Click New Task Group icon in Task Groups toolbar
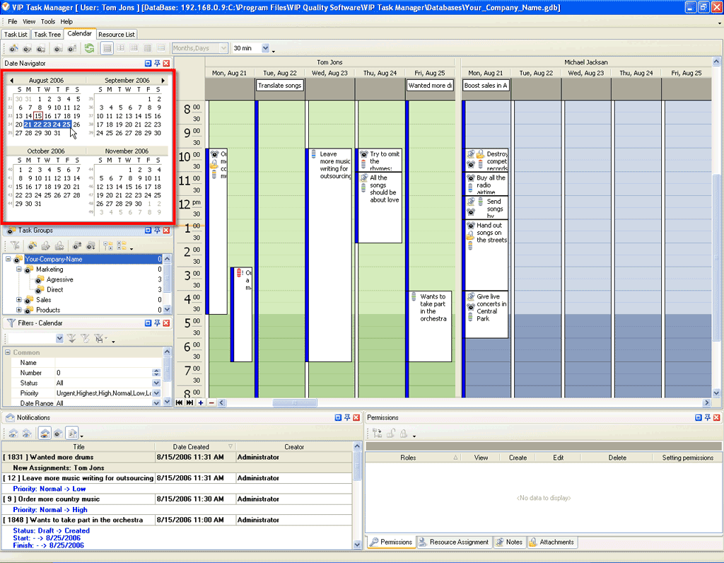This screenshot has height=563, width=724. coord(32,245)
